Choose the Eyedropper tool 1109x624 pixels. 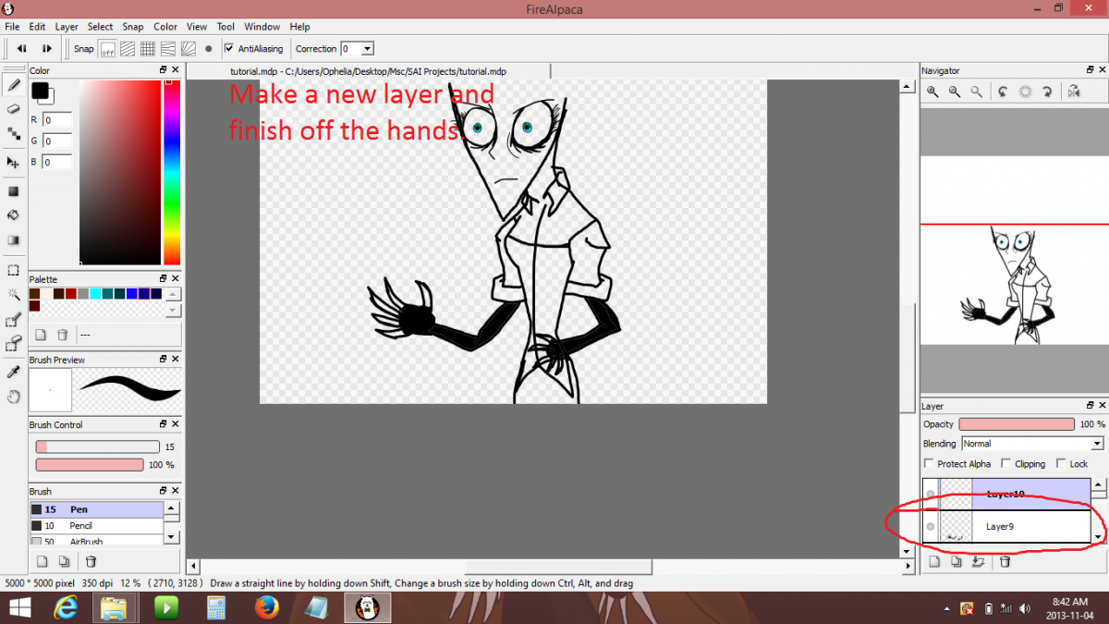pos(14,372)
